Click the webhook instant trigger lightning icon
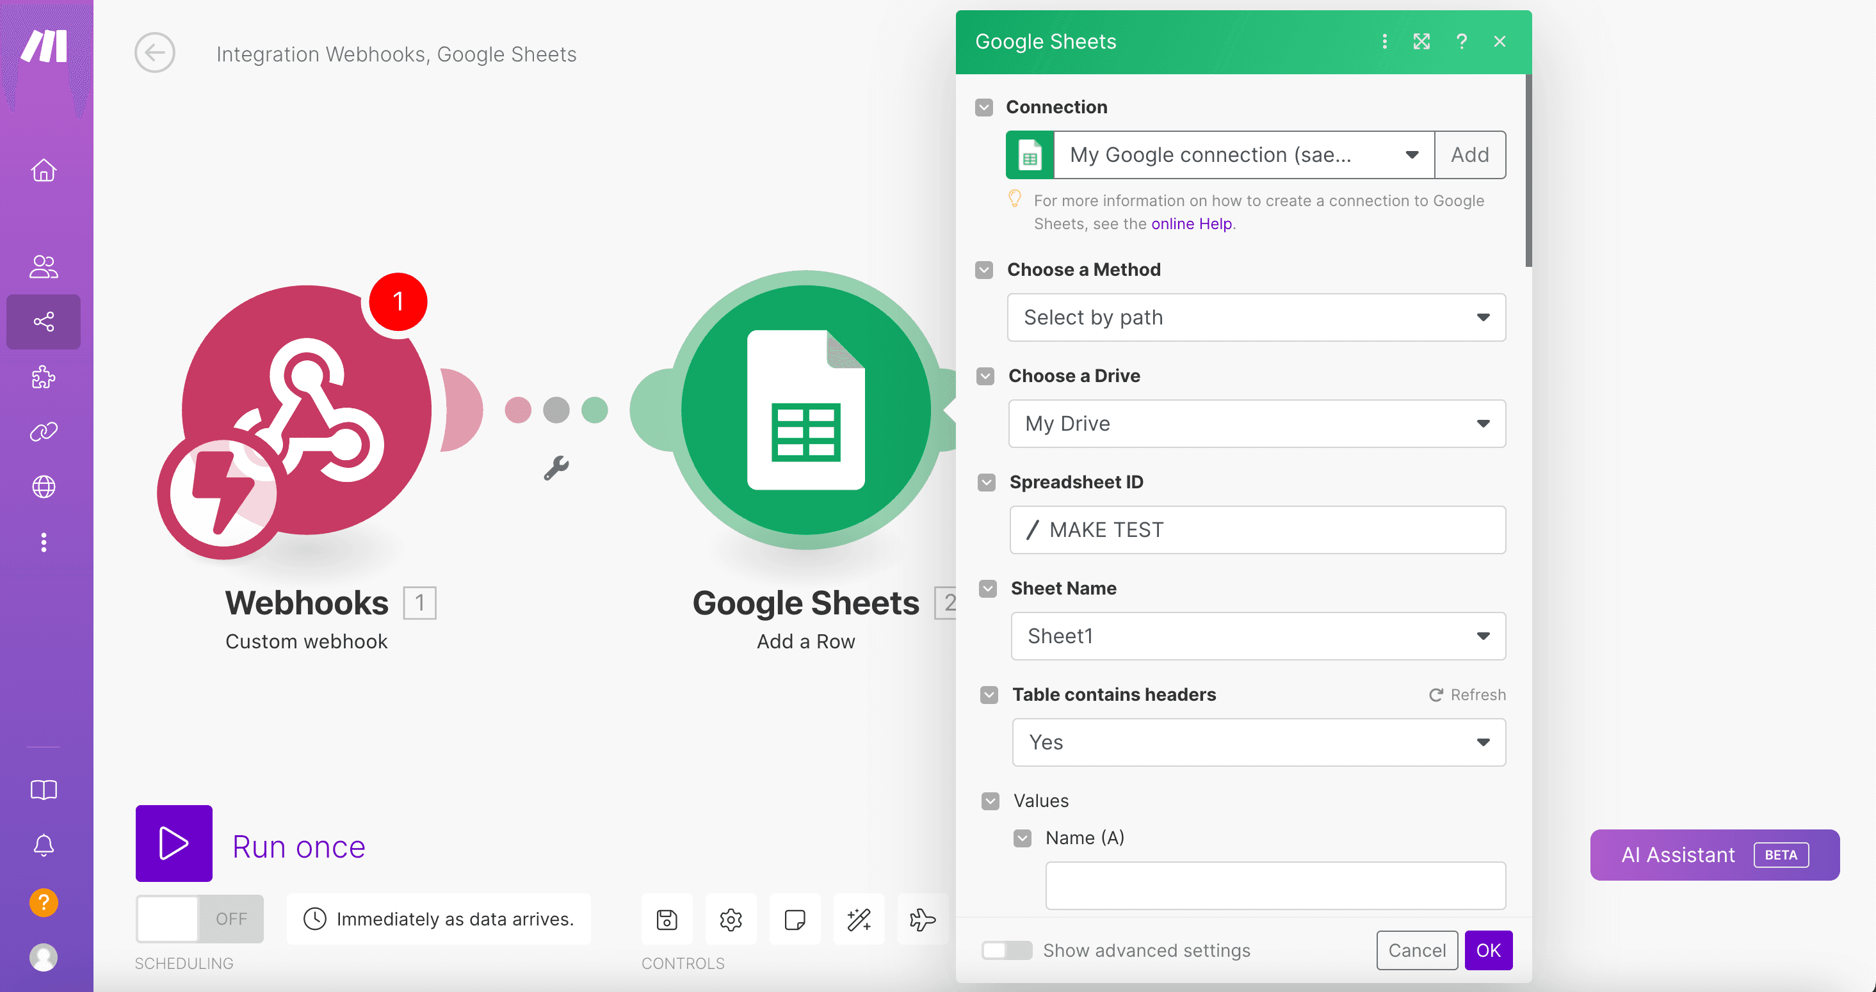Viewport: 1876px width, 992px height. (223, 493)
